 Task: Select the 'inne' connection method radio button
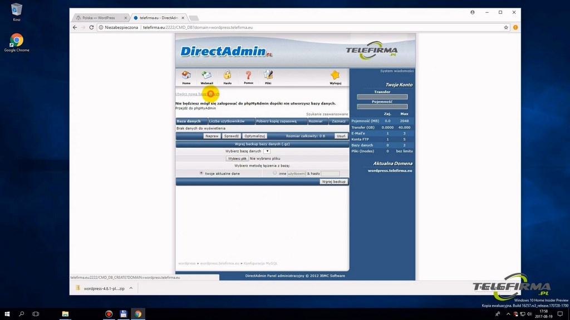coord(275,173)
